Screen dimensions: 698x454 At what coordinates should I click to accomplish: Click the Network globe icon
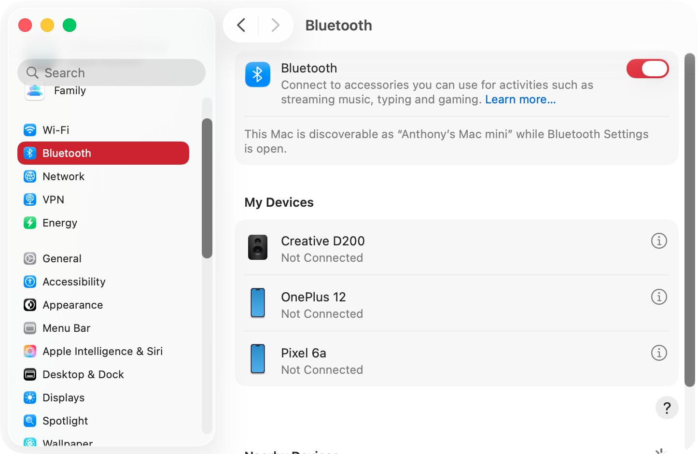(x=30, y=176)
